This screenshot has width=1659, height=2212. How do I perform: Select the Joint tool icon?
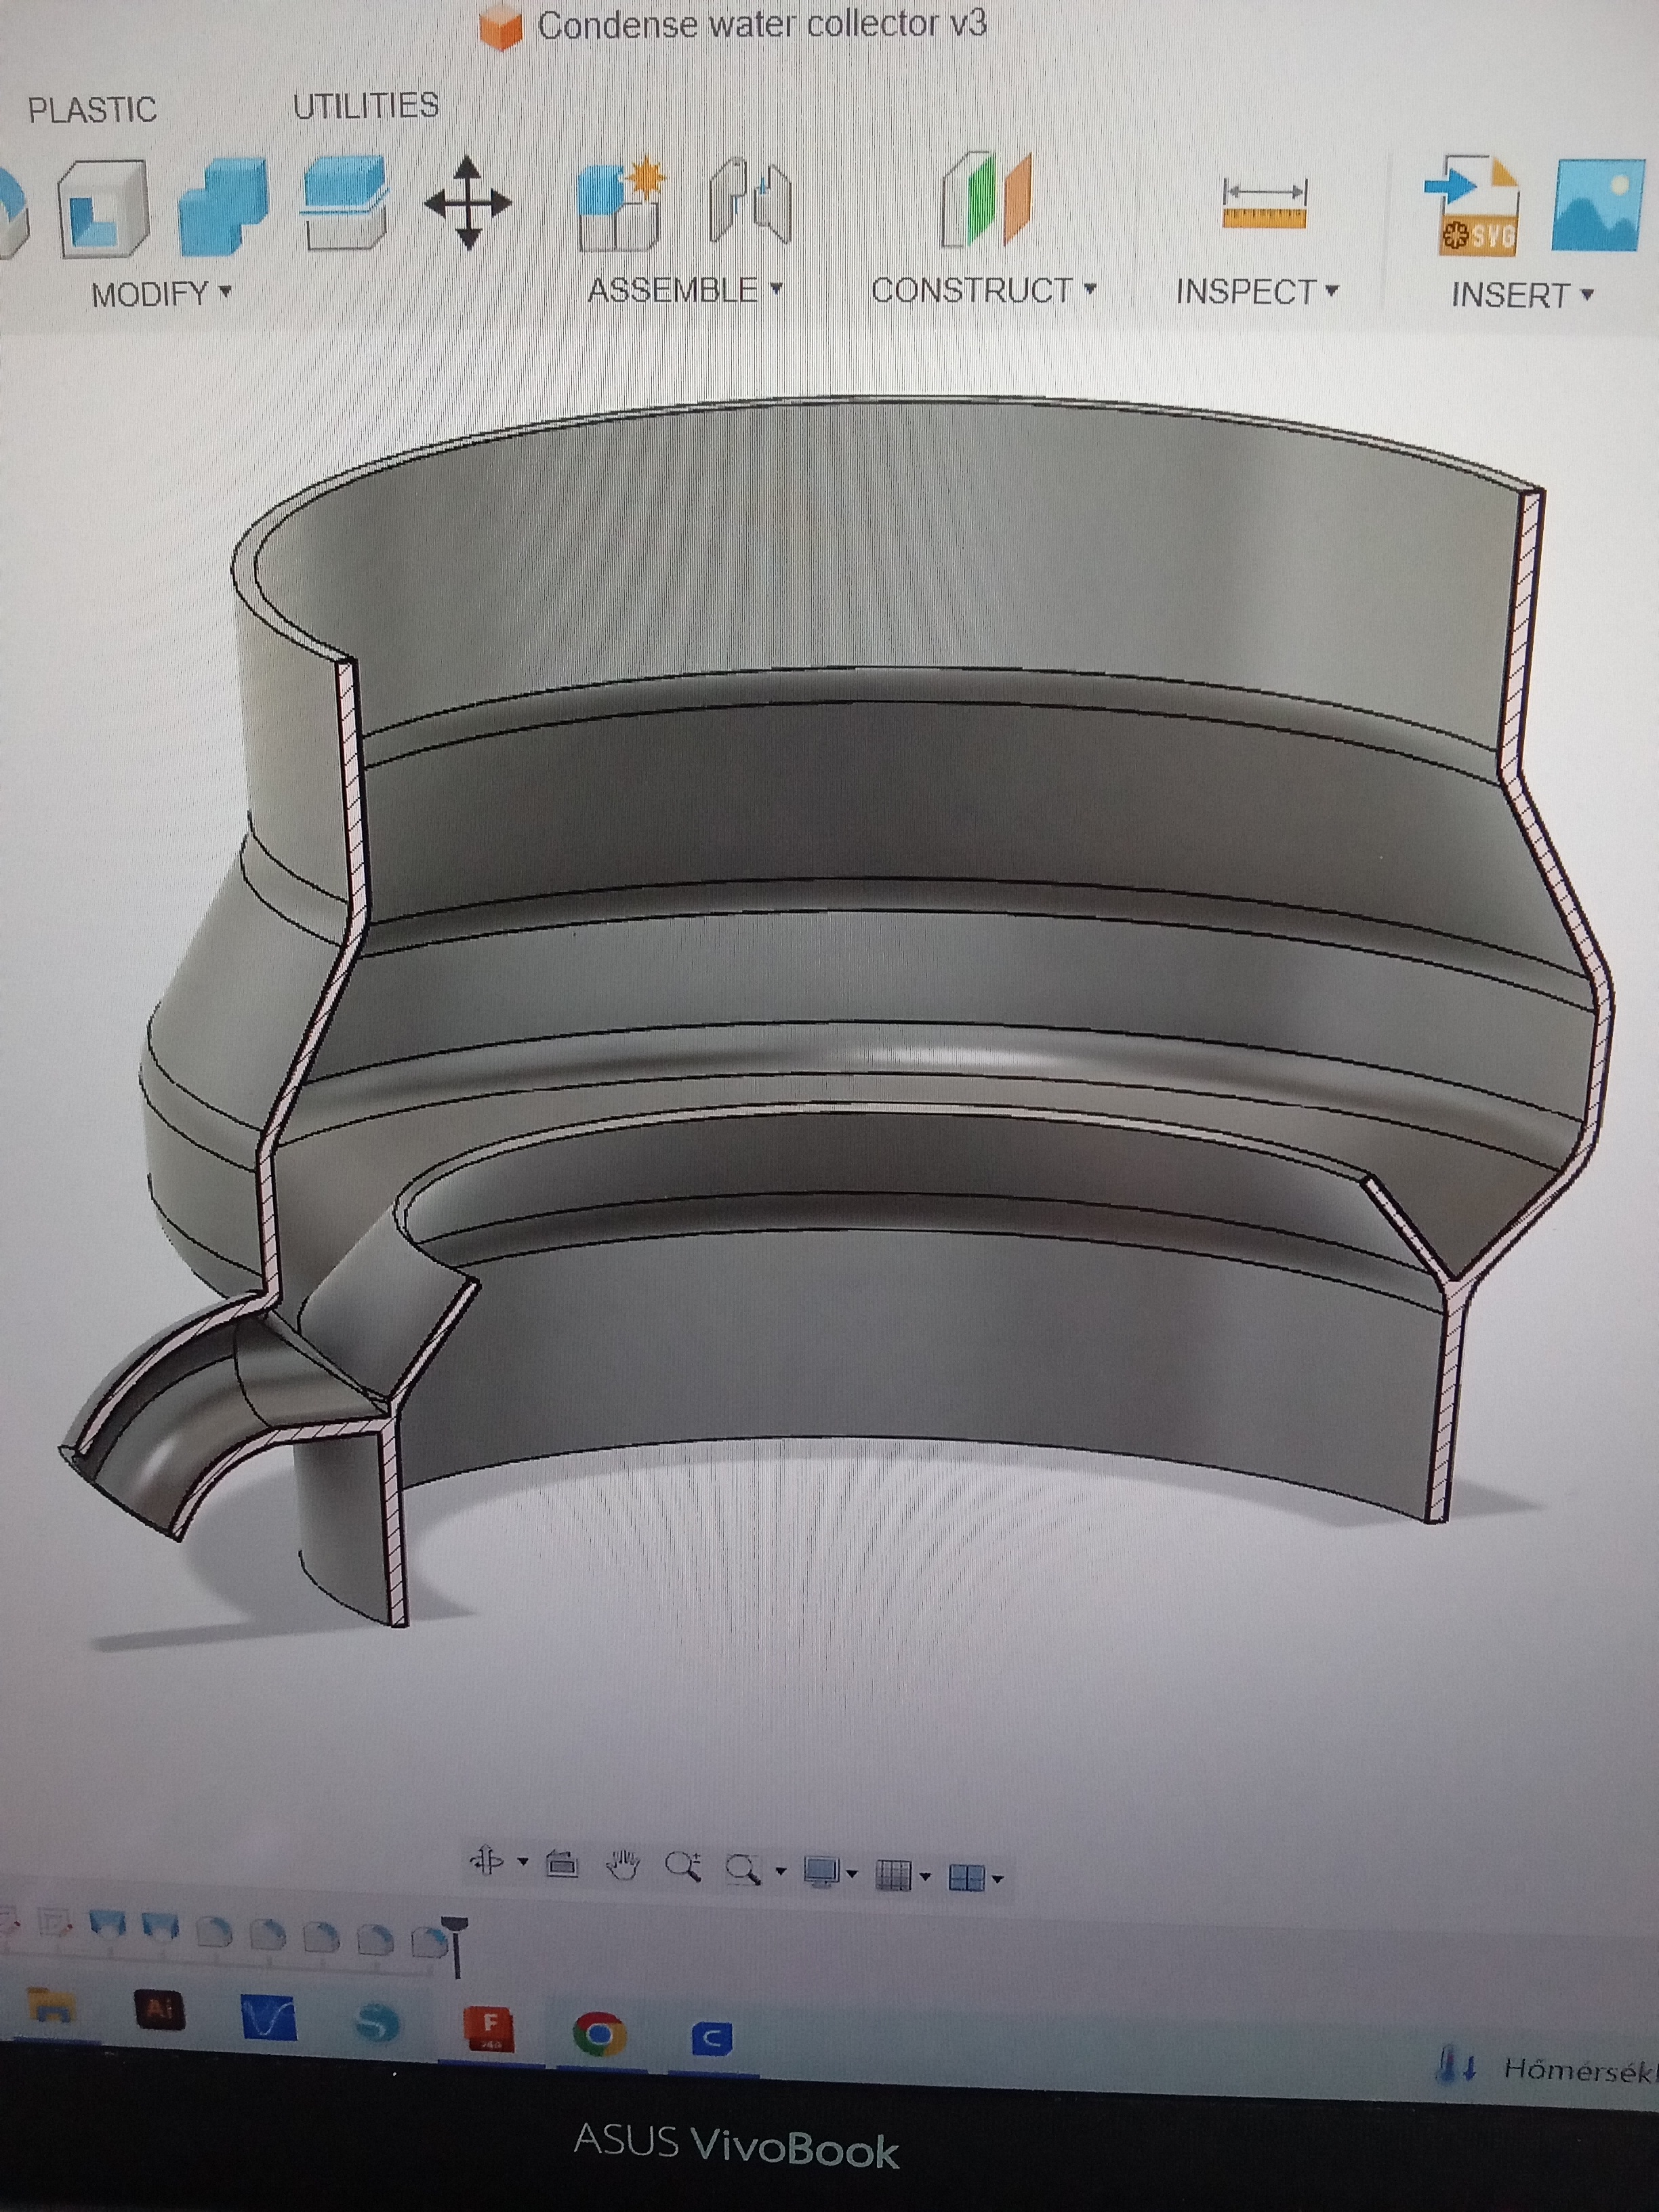point(750,203)
